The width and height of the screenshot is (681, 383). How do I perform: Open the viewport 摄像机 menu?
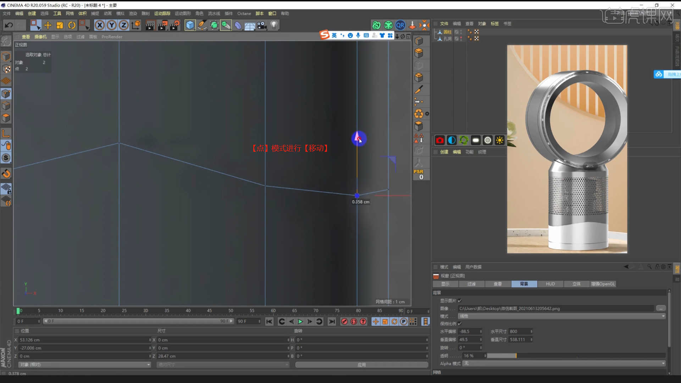tap(40, 37)
